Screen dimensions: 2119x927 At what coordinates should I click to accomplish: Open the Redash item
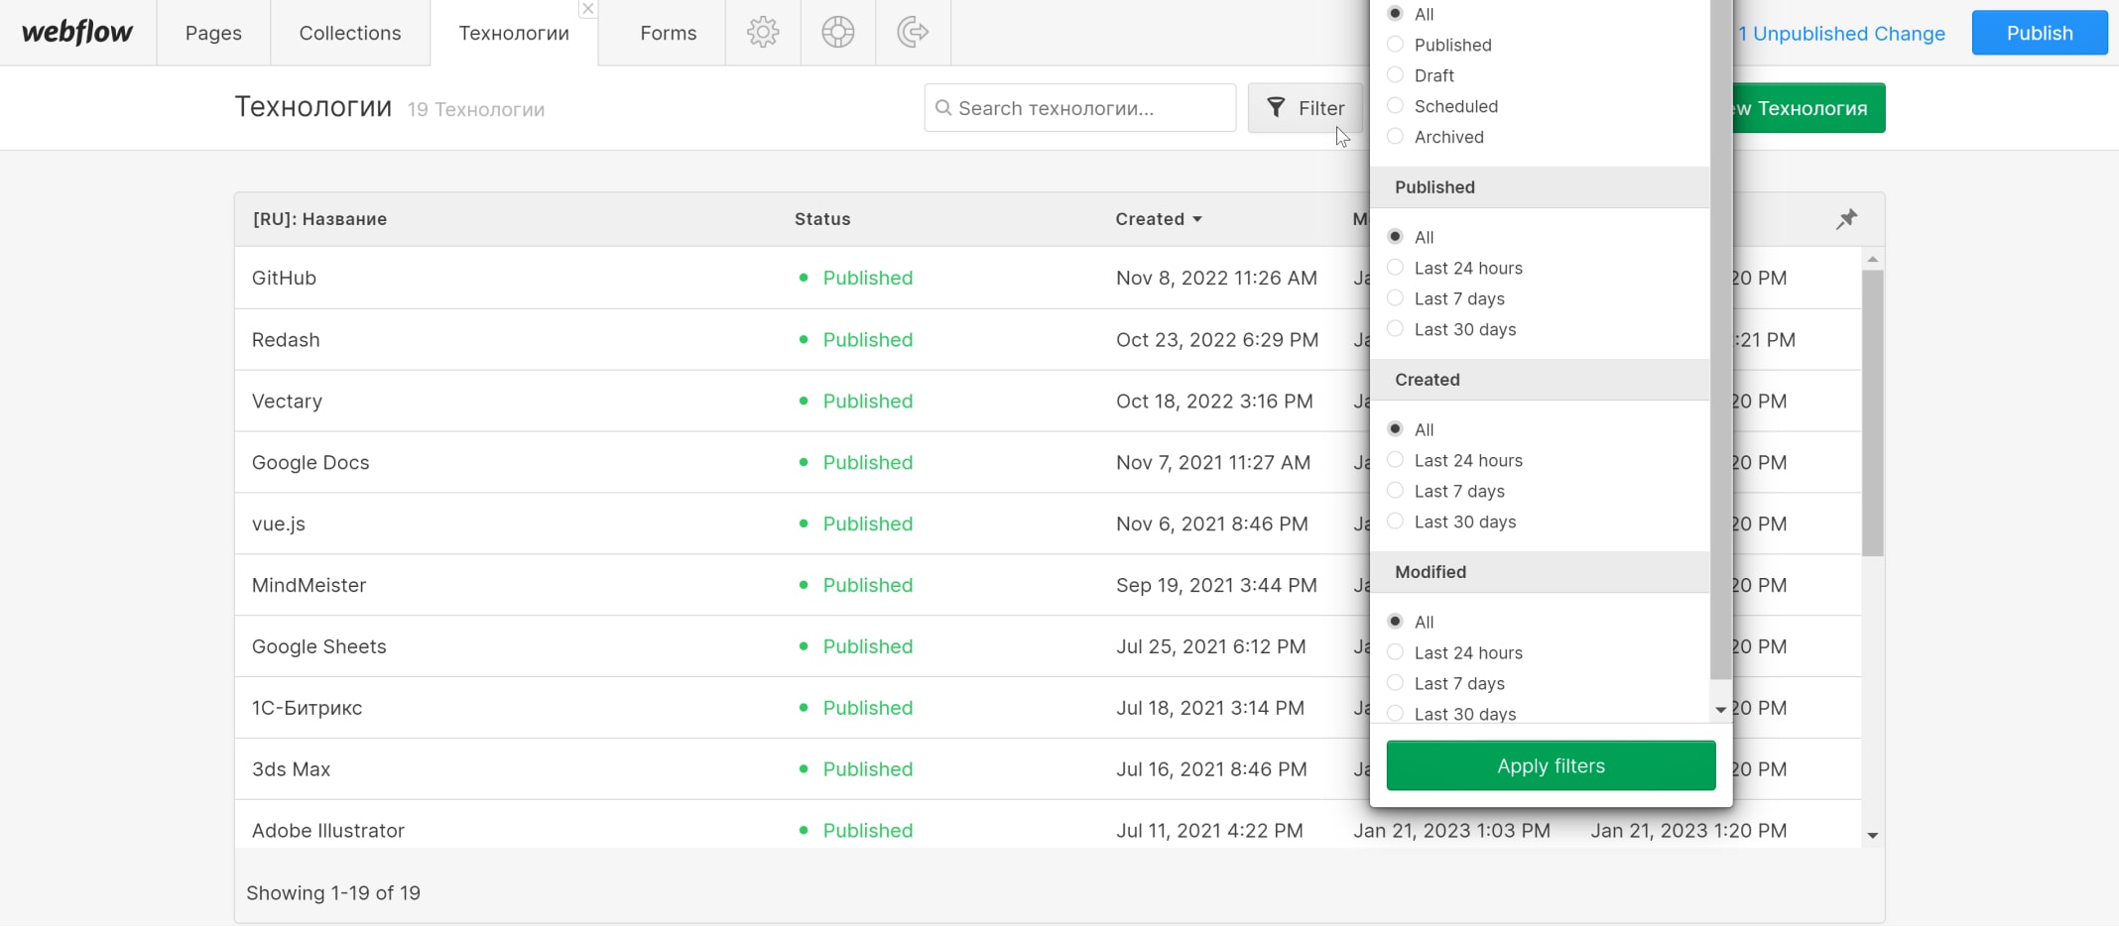(x=286, y=340)
